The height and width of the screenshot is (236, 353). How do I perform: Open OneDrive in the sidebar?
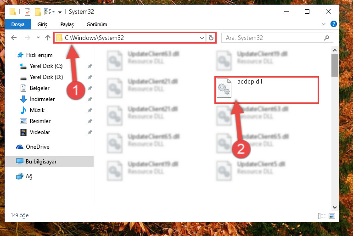click(38, 147)
